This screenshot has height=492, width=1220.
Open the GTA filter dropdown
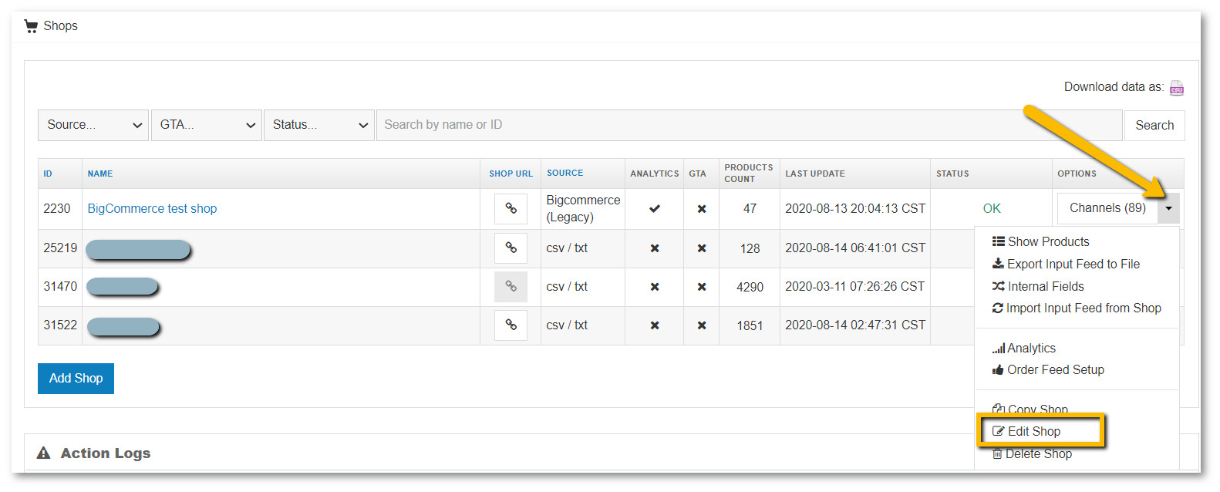pyautogui.click(x=207, y=125)
